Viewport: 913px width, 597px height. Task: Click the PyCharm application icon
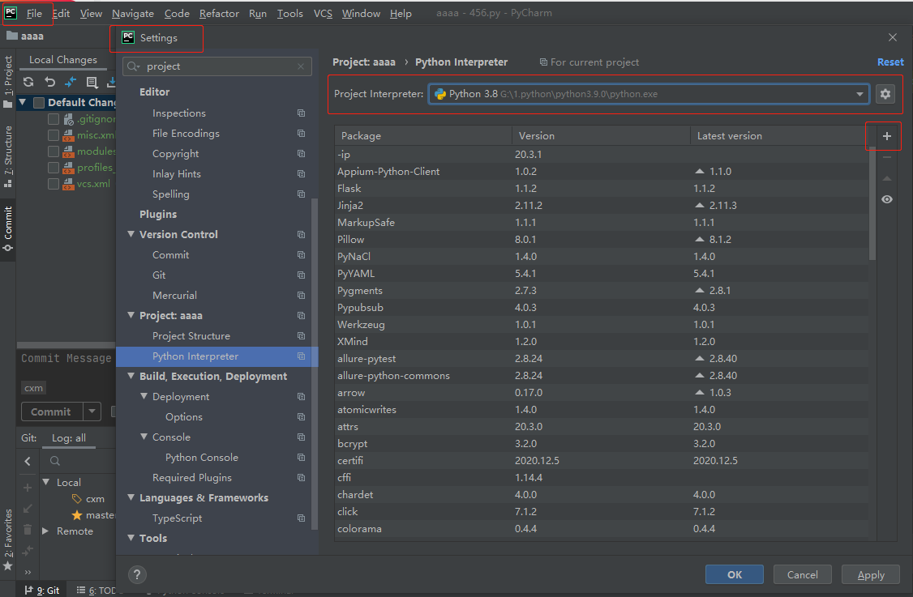click(11, 13)
